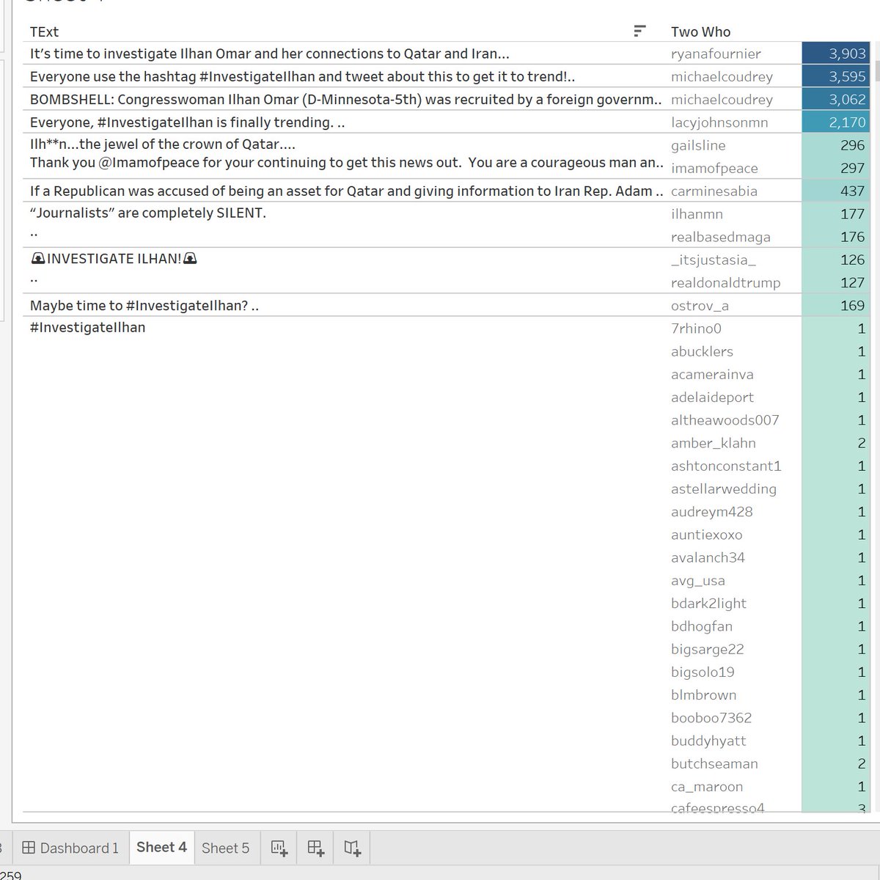Click the sort descending icon in TExt header
880x880 pixels.
639,31
